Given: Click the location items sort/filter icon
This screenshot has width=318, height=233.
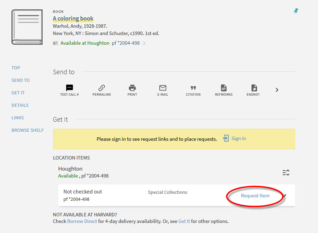Looking at the screenshot, I should pos(286,173).
